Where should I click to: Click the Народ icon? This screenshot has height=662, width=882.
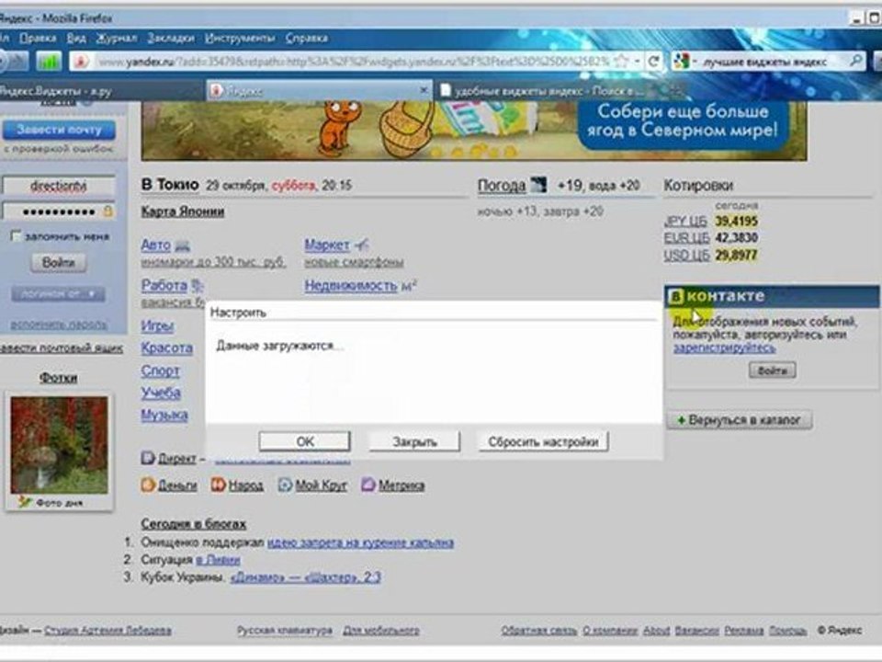tap(219, 485)
